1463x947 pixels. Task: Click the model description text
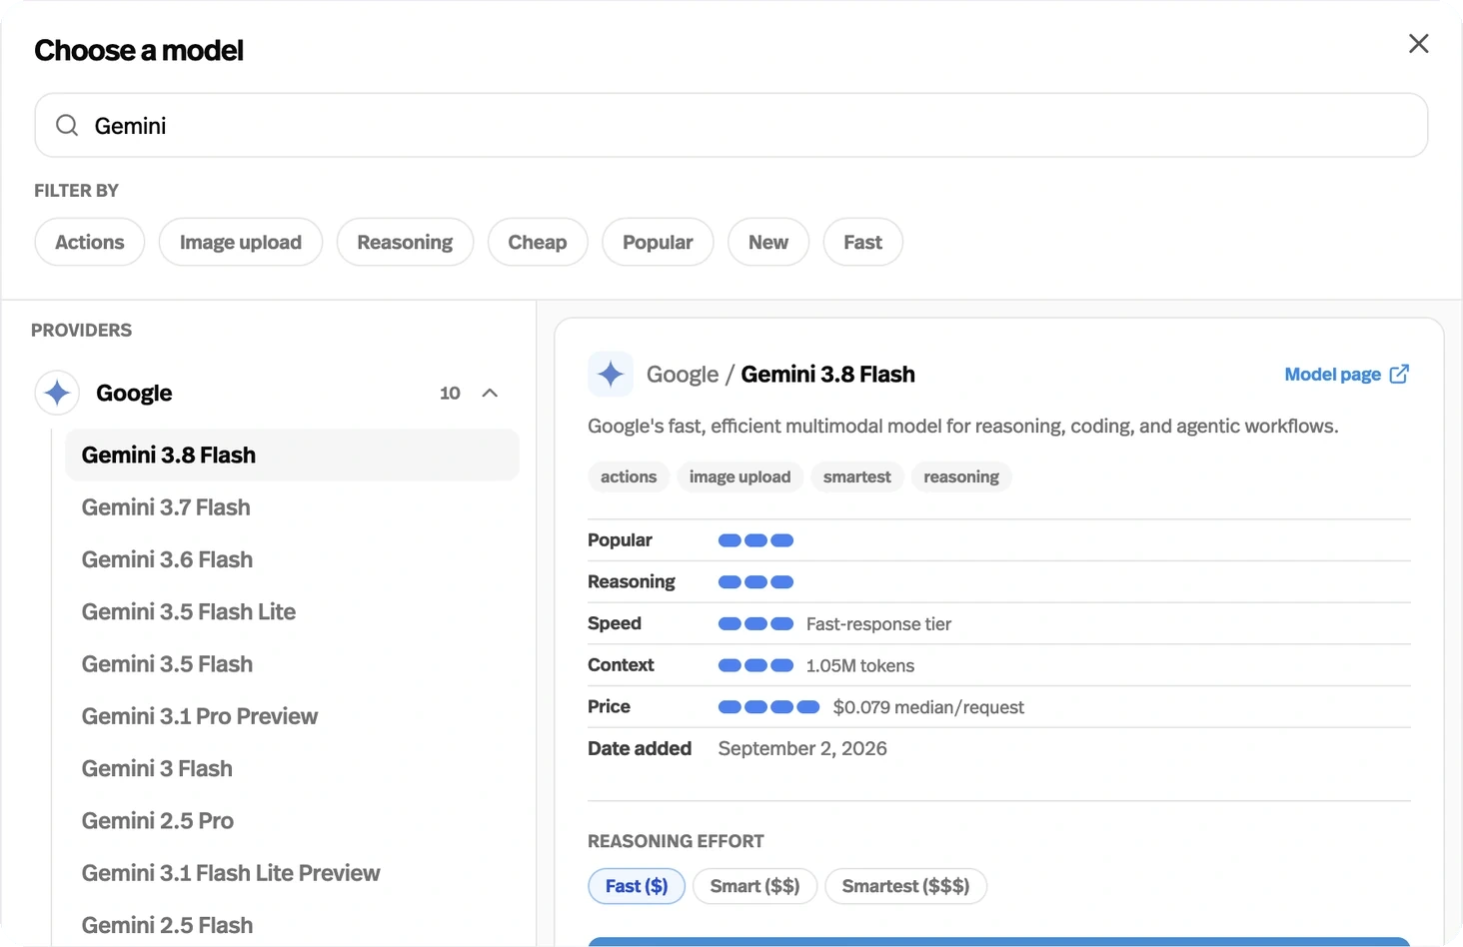pos(963,427)
